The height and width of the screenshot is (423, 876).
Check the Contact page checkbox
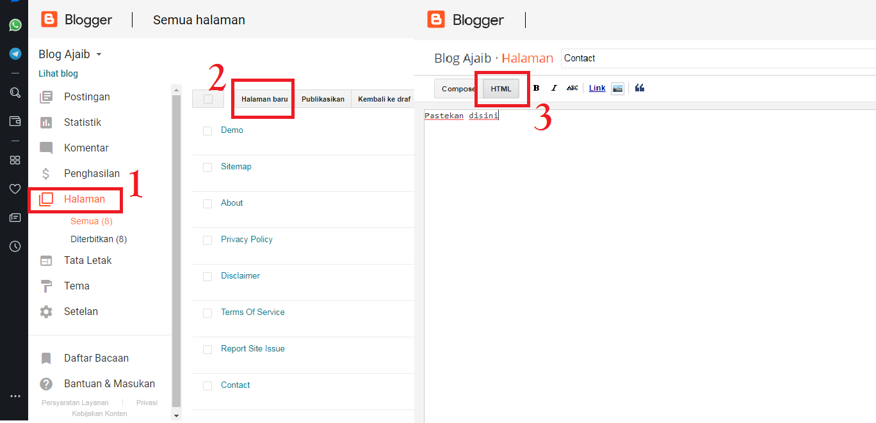[x=207, y=386]
